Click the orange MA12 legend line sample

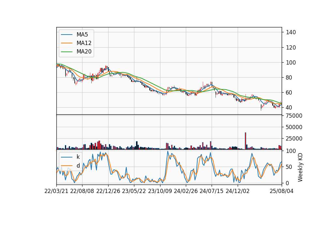[x=67, y=43]
